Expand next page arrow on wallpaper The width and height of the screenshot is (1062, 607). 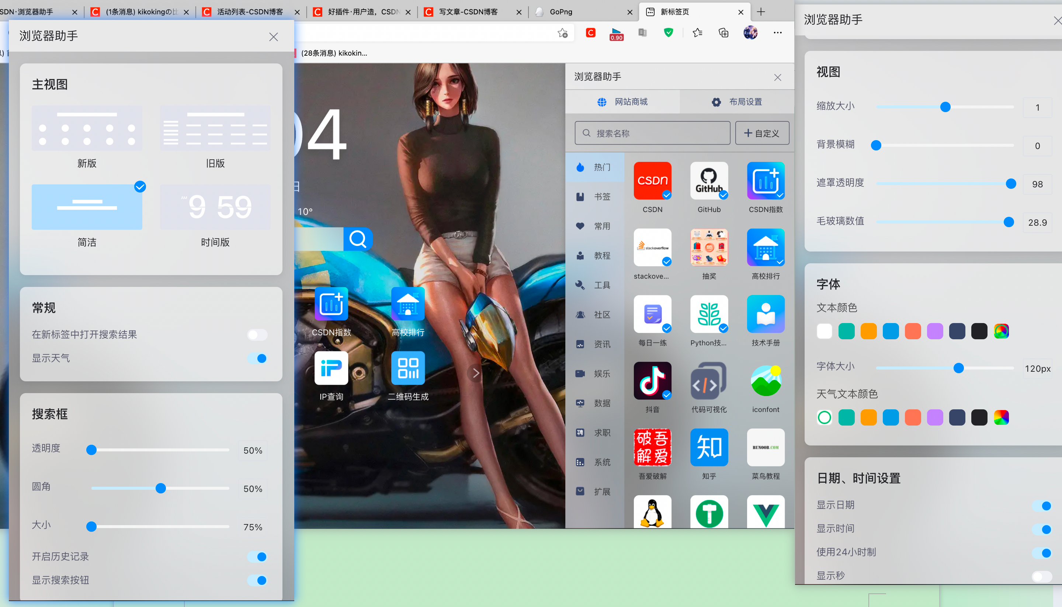point(476,373)
